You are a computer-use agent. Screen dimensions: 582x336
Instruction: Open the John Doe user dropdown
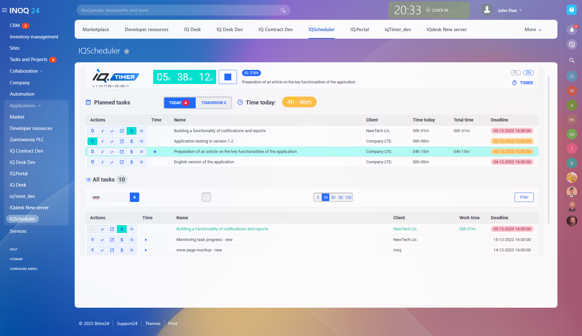coord(509,10)
